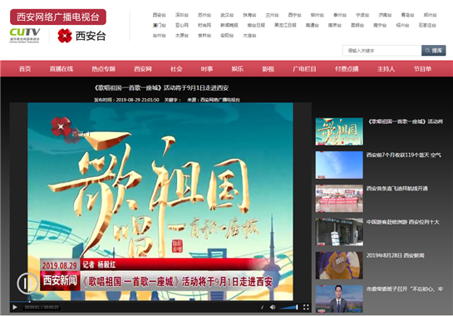The width and height of the screenshot is (453, 316).
Task: Click 中国游客赴欧洲游 sidebar title
Action: (403, 222)
